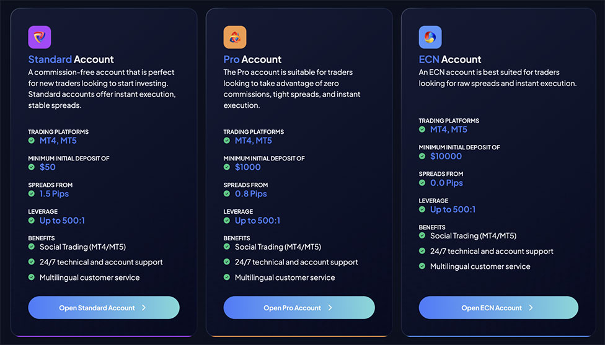The height and width of the screenshot is (345, 605).
Task: Click Pro account's MT4, MT5 platforms text
Action: (x=253, y=141)
